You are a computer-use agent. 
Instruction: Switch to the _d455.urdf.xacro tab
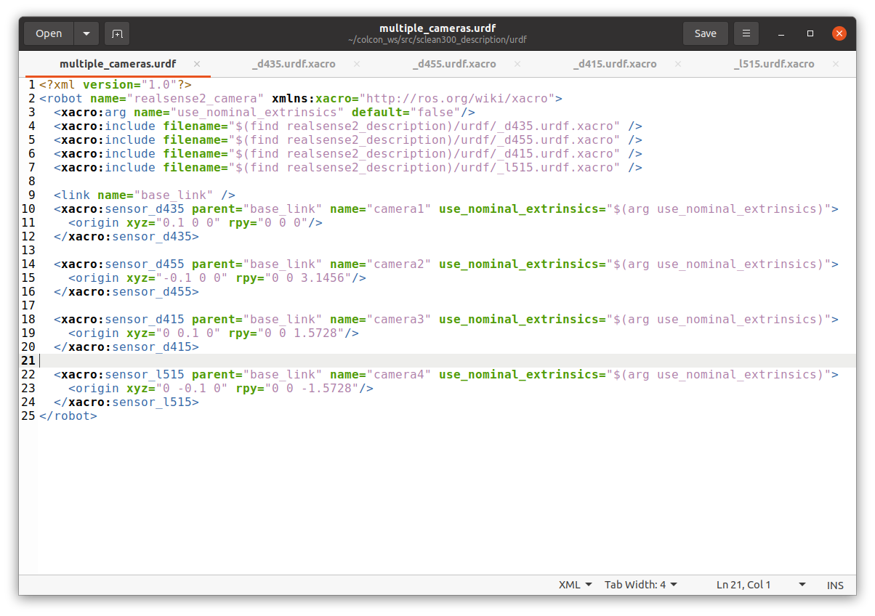point(454,64)
